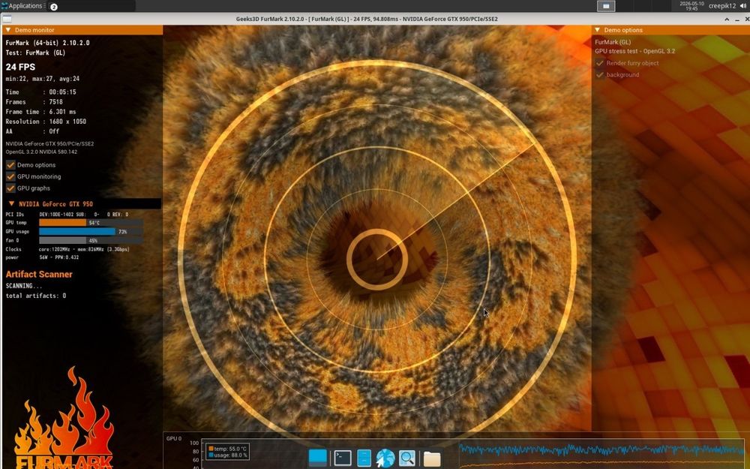Click the Resolution 1680 x 1050 row
The image size is (750, 469).
[46, 122]
